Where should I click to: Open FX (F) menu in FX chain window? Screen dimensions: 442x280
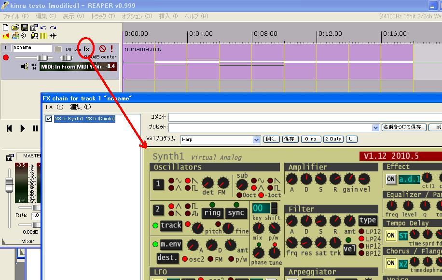(55, 107)
